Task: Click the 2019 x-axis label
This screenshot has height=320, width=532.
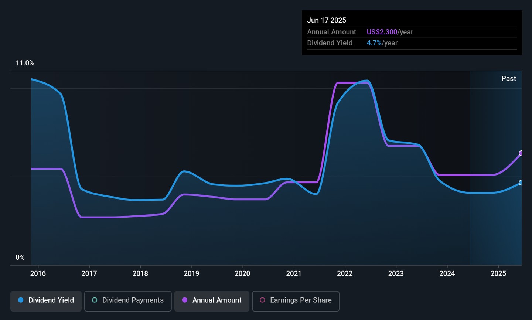Action: click(191, 273)
